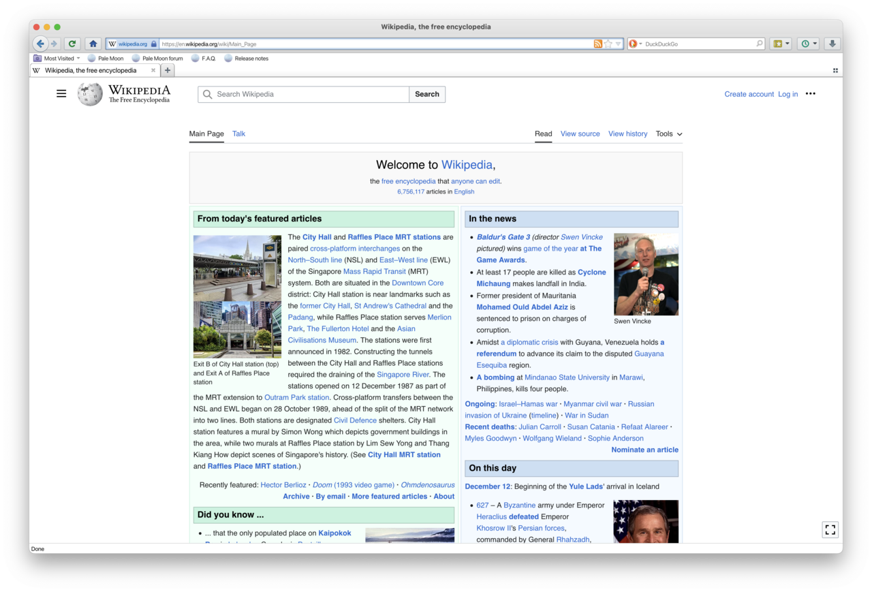Click the More featured articles link

[x=390, y=496]
